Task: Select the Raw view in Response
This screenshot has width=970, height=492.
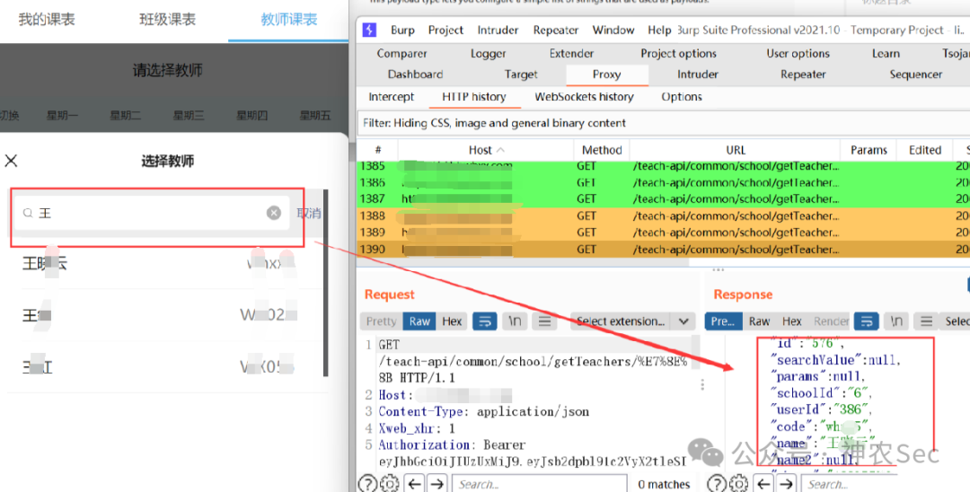Action: 759,321
